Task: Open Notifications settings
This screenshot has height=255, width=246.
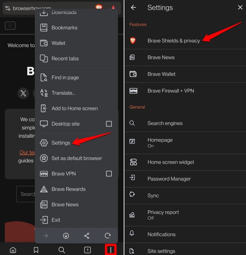Action: pyautogui.click(x=185, y=234)
